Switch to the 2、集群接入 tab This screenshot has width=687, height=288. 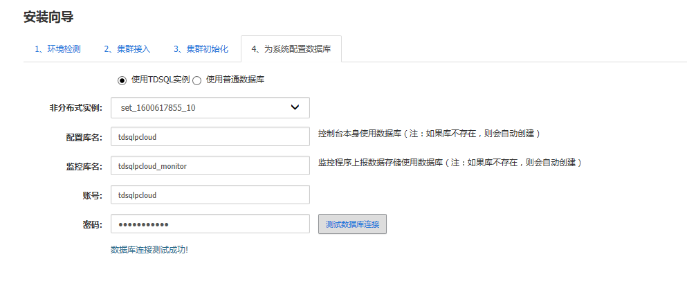[127, 49]
